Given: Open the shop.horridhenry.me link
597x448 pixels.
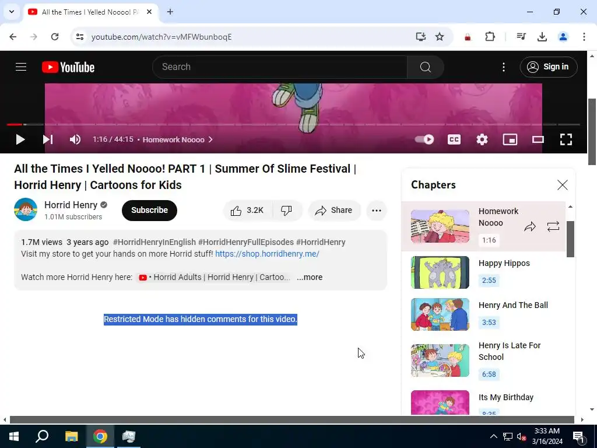Looking at the screenshot, I should pos(267,254).
